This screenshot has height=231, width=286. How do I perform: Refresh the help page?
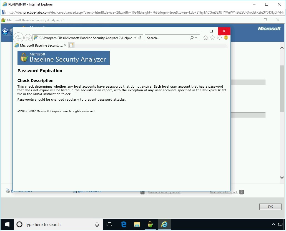140,38
